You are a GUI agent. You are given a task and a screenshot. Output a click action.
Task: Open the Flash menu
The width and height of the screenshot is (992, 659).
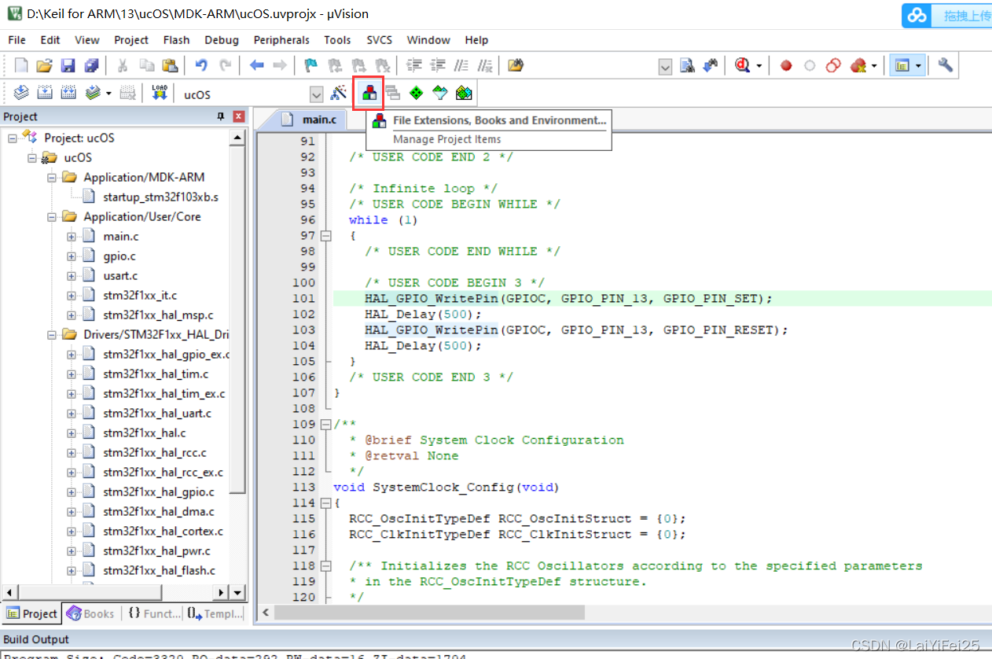tap(176, 40)
